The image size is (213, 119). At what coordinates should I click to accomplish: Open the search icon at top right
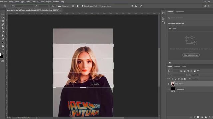[205, 6]
